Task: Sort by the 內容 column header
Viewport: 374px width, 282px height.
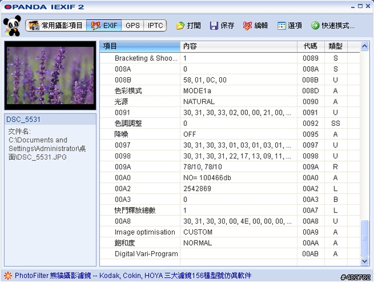Action: [238, 46]
